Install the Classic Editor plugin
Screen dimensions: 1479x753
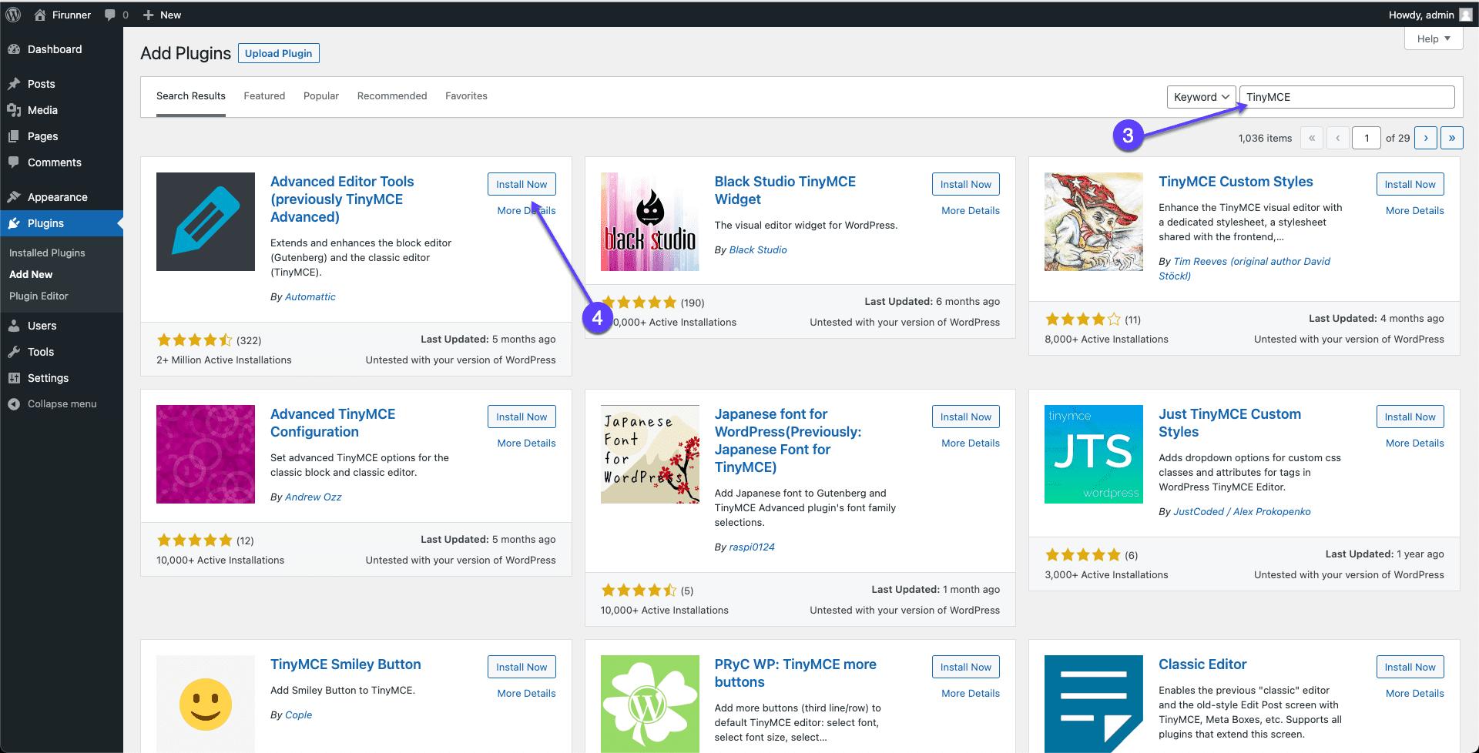(1410, 667)
